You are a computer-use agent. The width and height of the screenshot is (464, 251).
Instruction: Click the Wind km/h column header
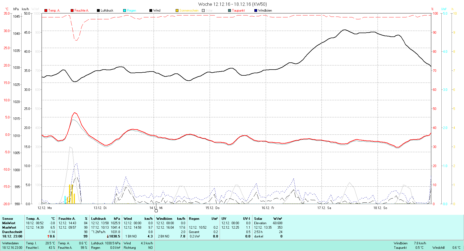tap(138, 219)
